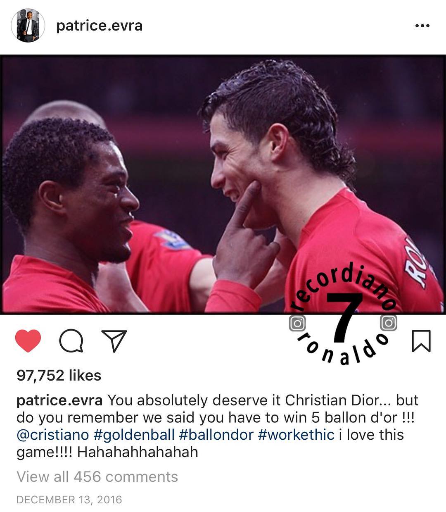Tap the left Instagram logo in the watermark

pos(297,323)
